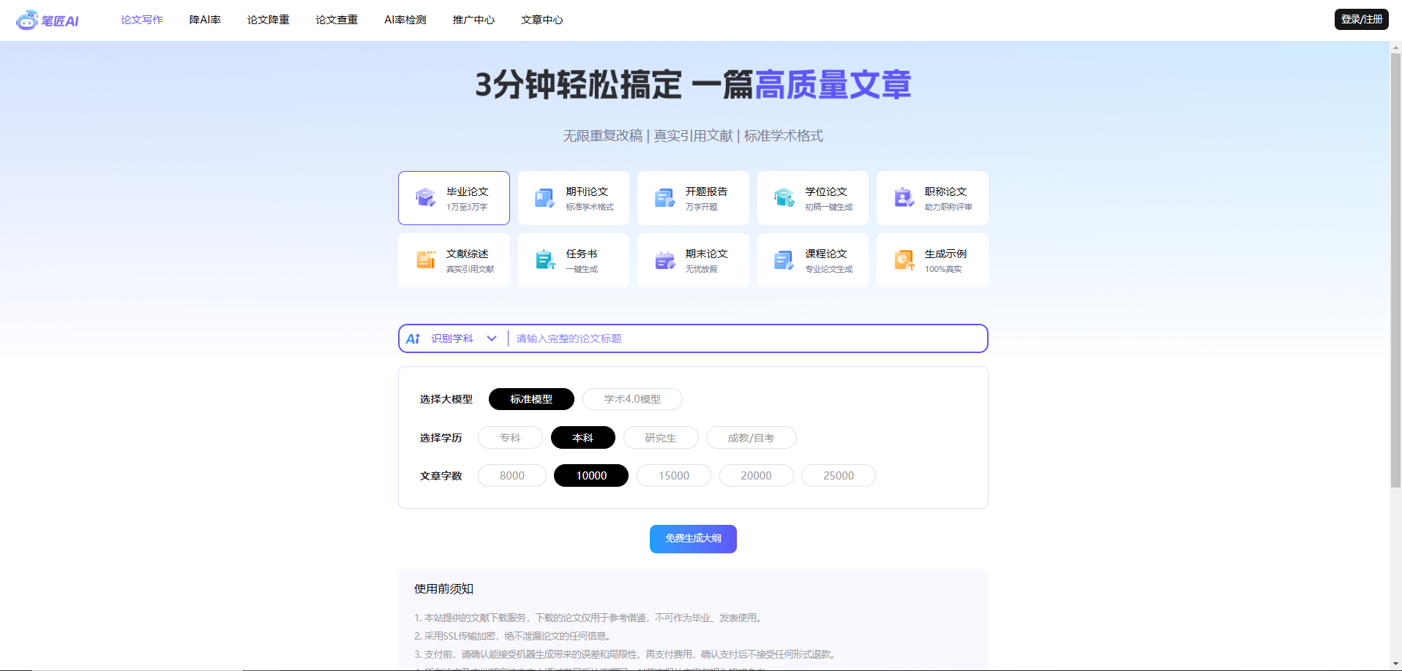Screen dimensions: 1402x671
Task: Click the paper title input field
Action: point(732,338)
